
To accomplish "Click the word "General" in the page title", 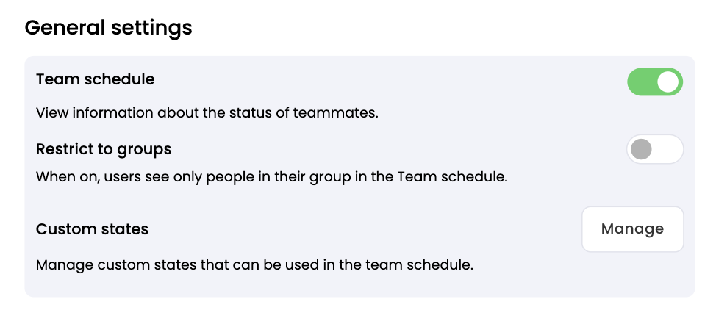I will tap(65, 28).
